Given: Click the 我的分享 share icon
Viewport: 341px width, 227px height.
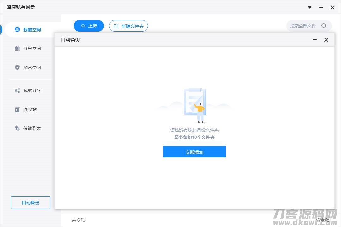Looking at the screenshot, I should 17,90.
